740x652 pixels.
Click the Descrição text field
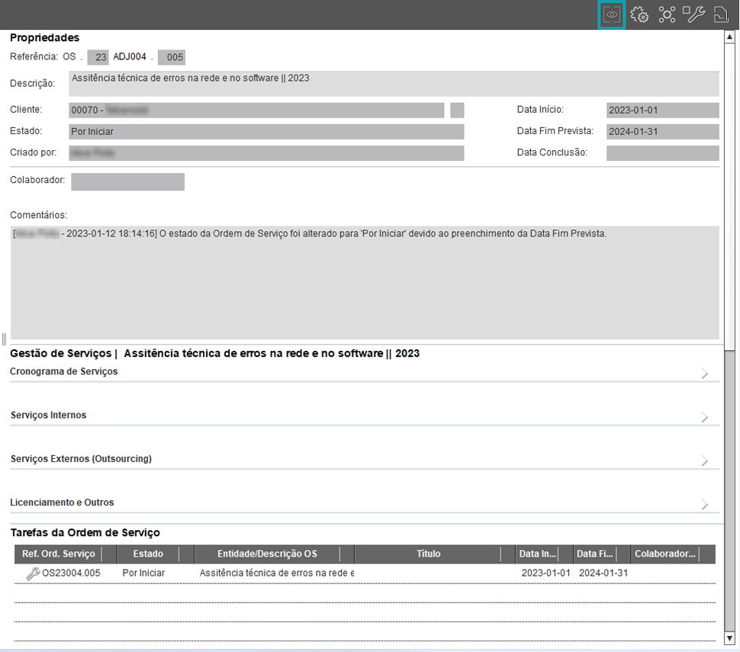(393, 84)
